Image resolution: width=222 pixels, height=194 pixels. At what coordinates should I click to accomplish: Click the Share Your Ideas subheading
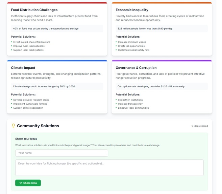(26, 139)
